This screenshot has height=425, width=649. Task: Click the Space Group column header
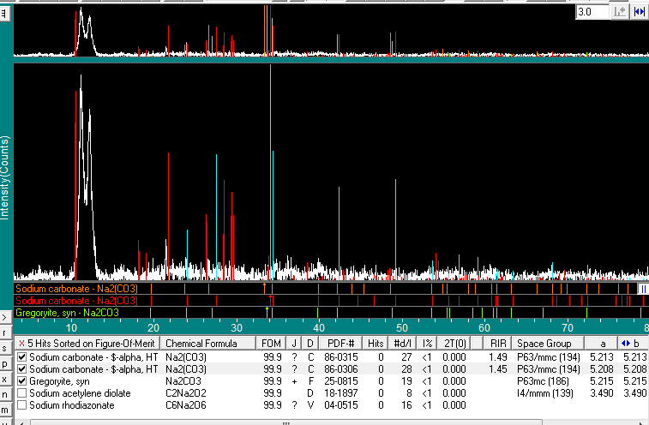pos(549,344)
